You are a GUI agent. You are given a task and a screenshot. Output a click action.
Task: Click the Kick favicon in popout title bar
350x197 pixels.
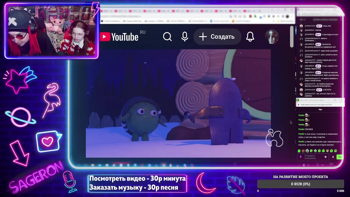pyautogui.click(x=298, y=100)
